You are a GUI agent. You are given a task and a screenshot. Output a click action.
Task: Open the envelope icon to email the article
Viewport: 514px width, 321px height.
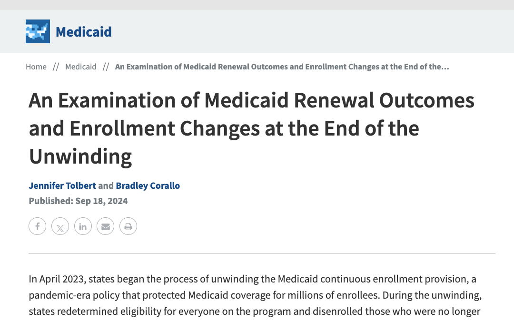[105, 226]
